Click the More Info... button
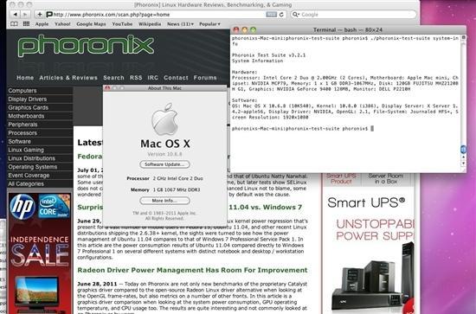476x314 pixels. [x=164, y=201]
